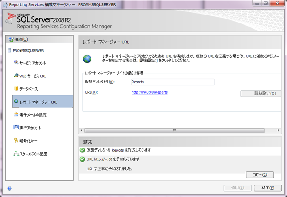Viewport: 287px width, 197px height.
Task: Click the green check icon beside 仮想ディレクトリ result
Action: click(83, 150)
